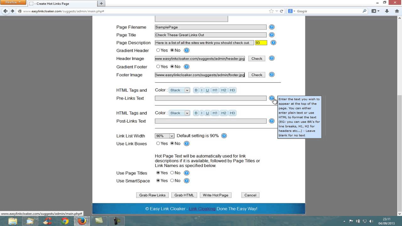This screenshot has width=402, height=226.
Task: Click the Page Title input field
Action: click(211, 35)
